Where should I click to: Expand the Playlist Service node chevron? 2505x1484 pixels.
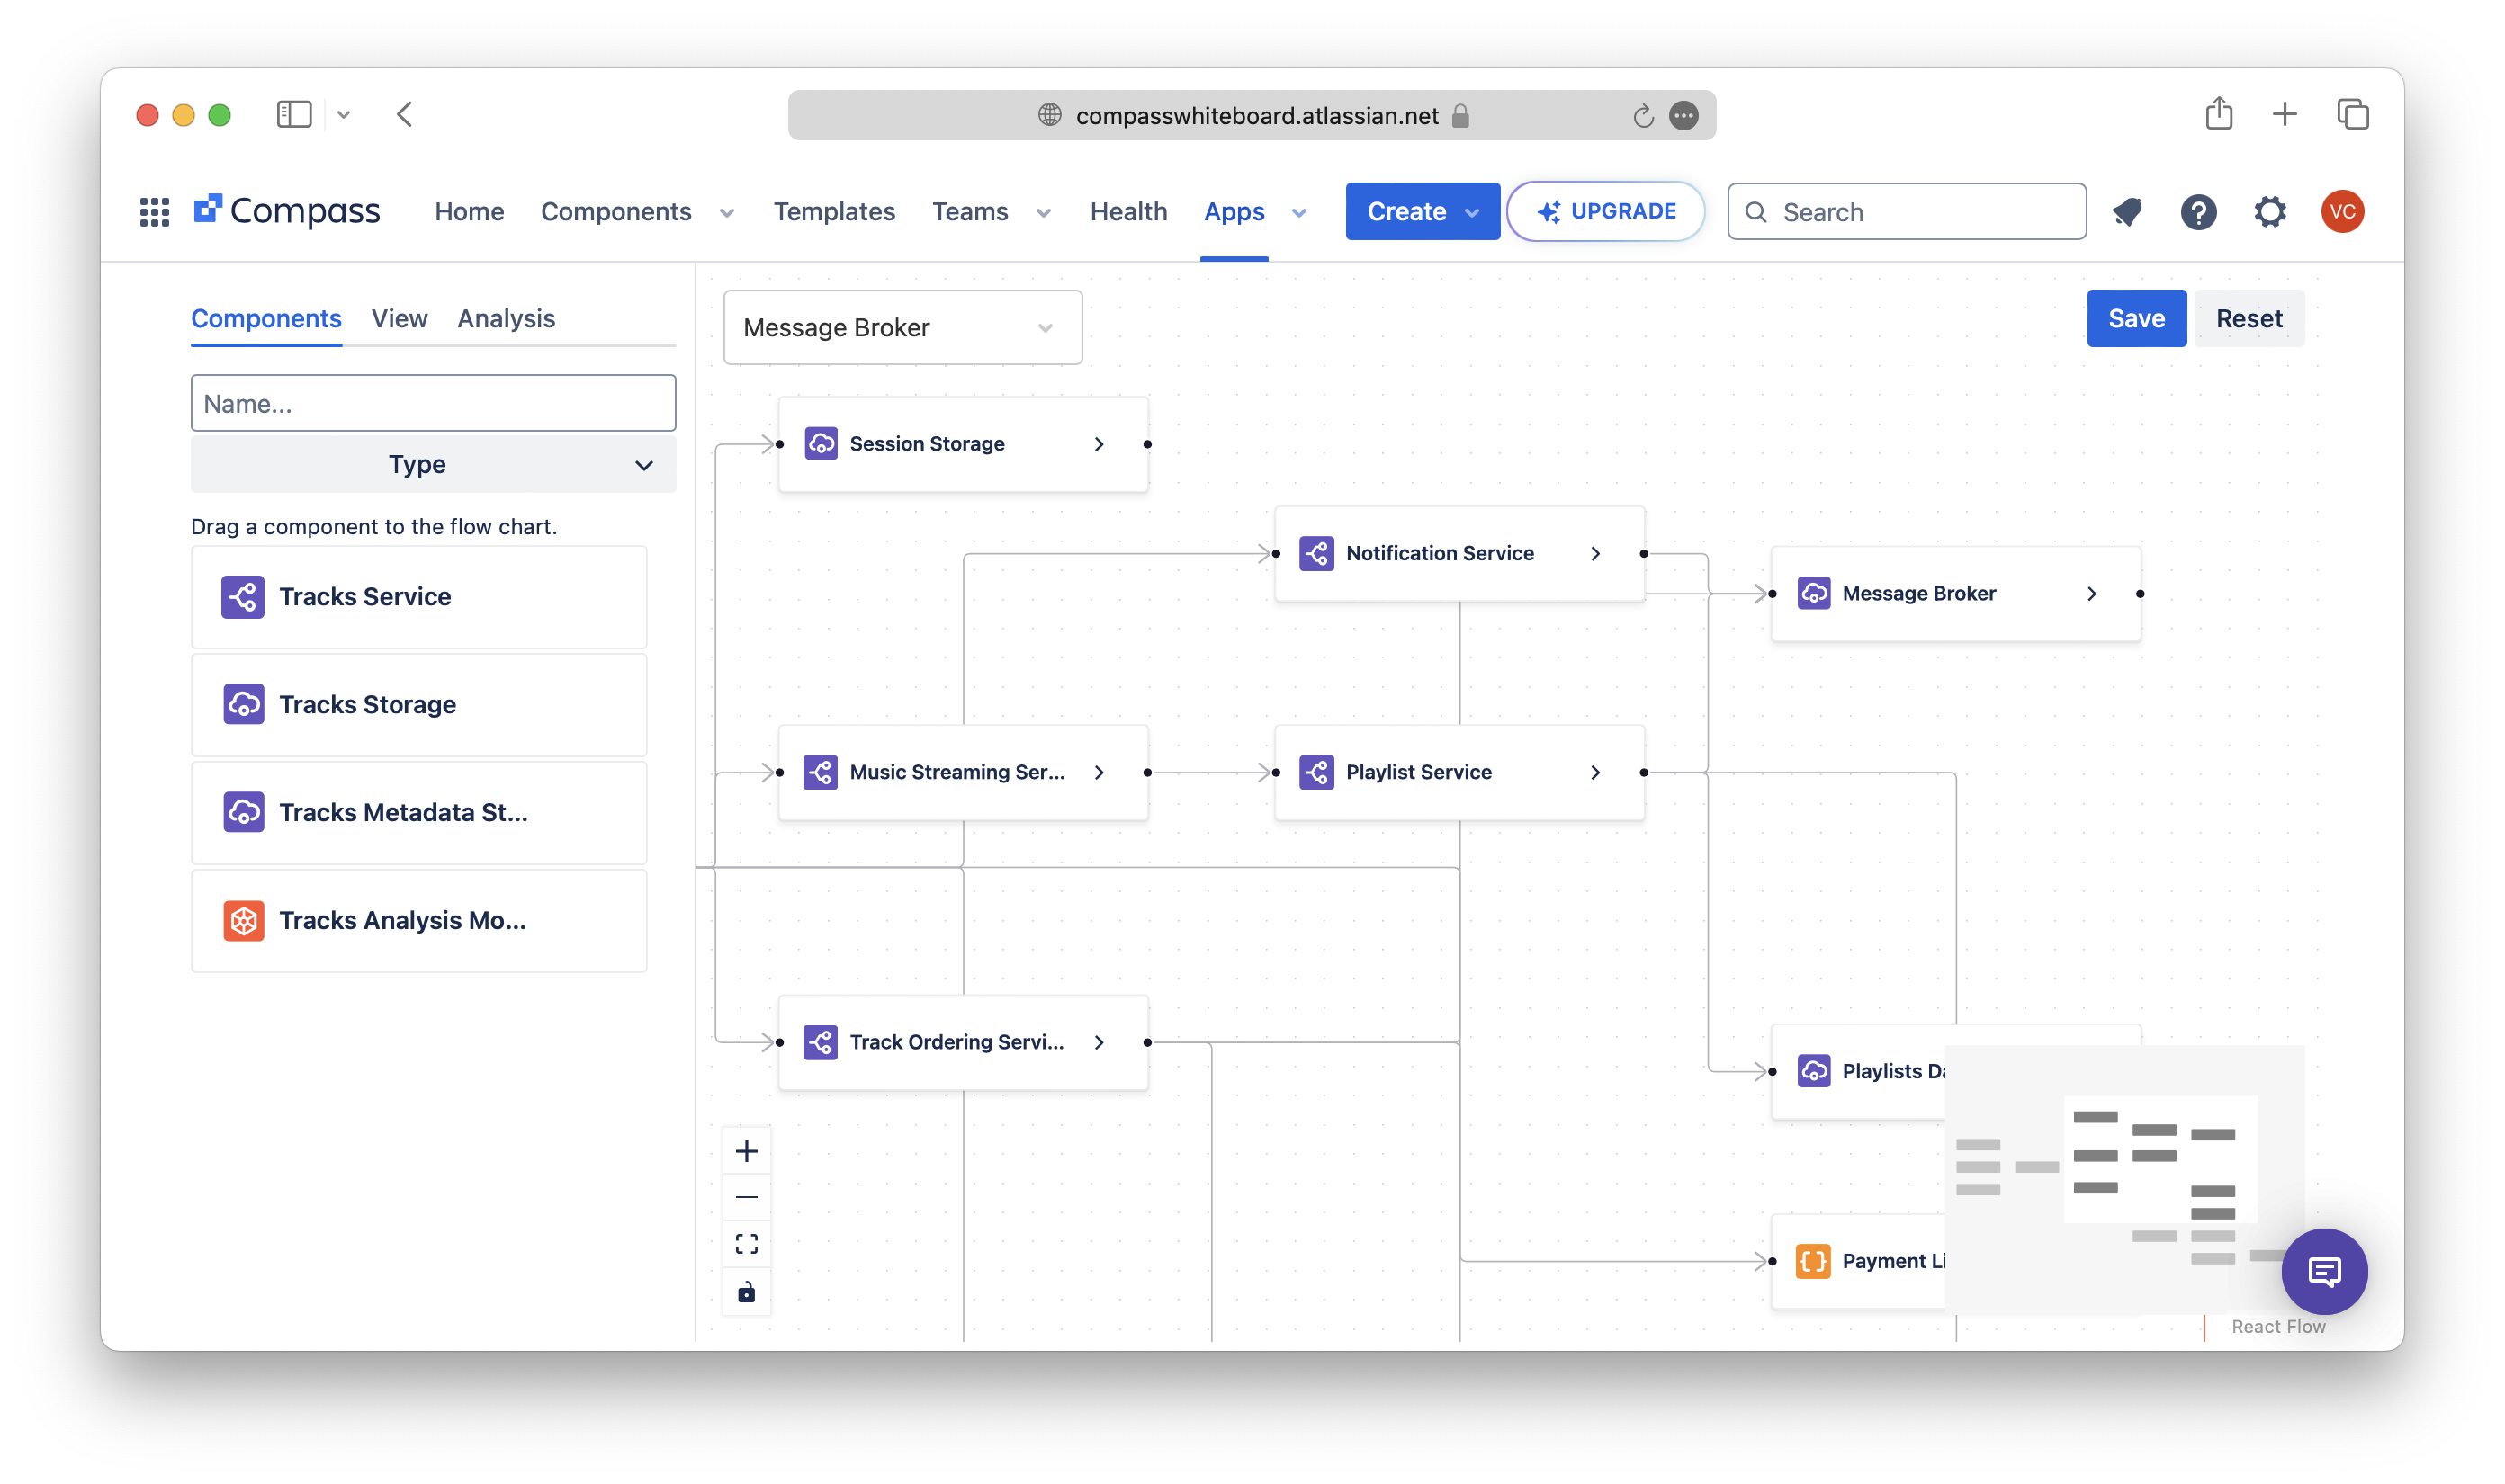click(x=1594, y=772)
